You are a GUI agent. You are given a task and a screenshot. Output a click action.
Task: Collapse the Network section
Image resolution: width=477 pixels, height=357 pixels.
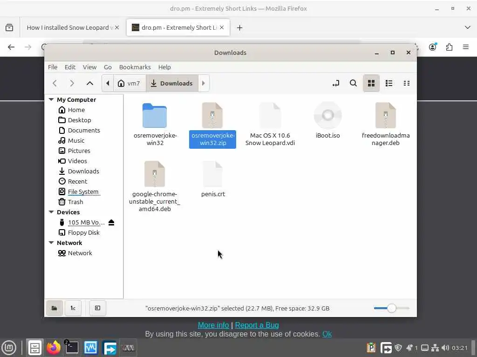[51, 243]
